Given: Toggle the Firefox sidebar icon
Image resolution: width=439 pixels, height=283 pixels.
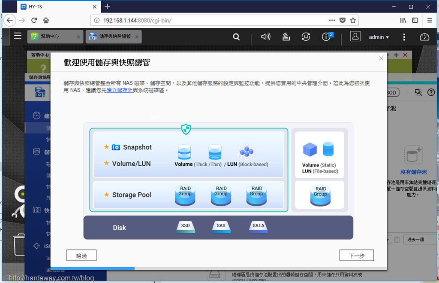Looking at the screenshot, I should (x=415, y=20).
